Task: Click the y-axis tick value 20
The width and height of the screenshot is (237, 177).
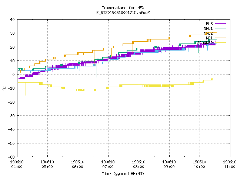Action: pos(12,47)
